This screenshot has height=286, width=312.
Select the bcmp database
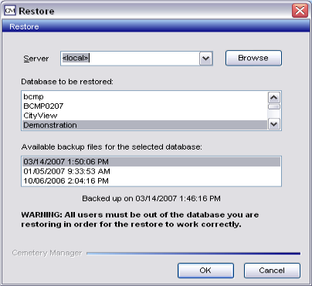[x=144, y=96]
